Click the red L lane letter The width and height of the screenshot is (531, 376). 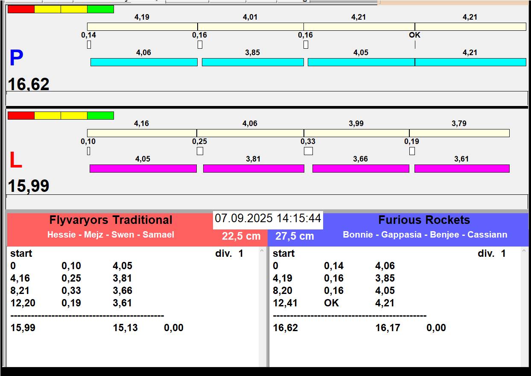[15, 160]
